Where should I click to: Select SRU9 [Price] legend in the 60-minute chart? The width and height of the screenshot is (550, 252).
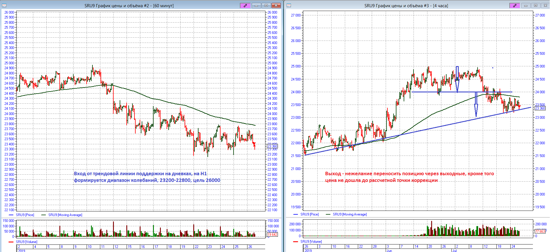coord(25,215)
